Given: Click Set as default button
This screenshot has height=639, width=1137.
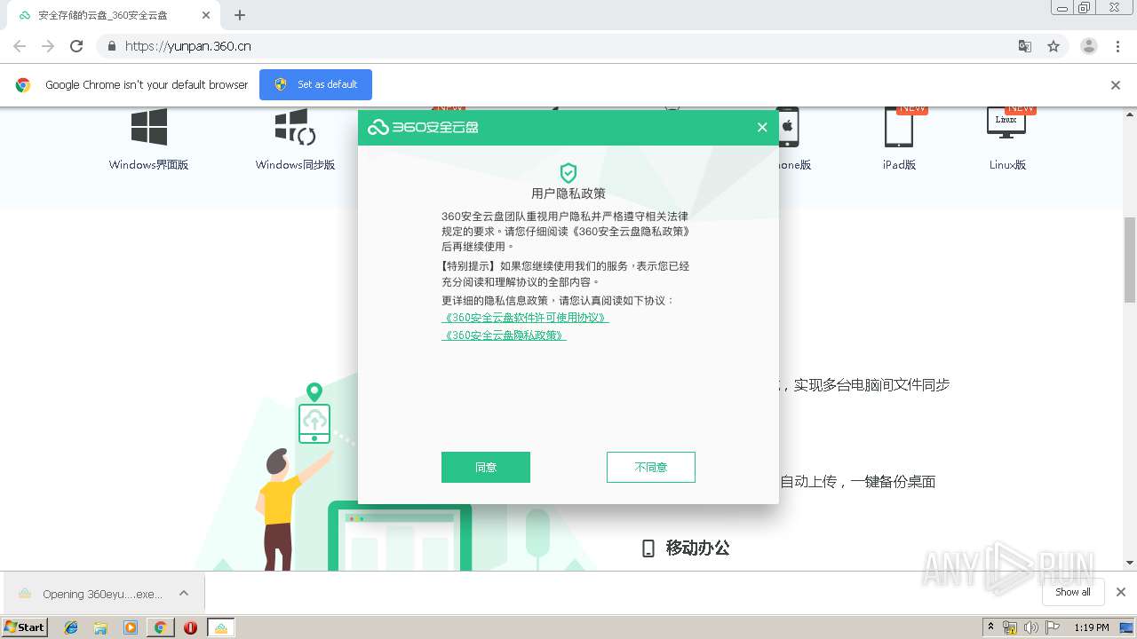Looking at the screenshot, I should (x=315, y=84).
